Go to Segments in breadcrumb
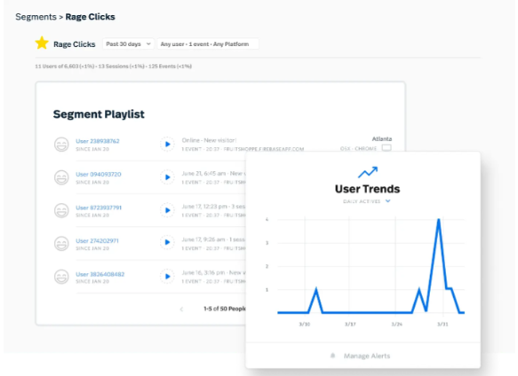 pos(36,17)
